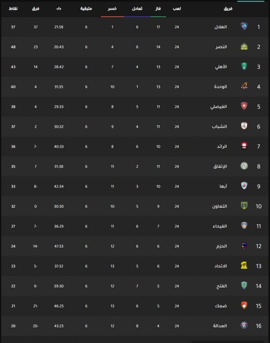Open the النصر team name link
This screenshot has height=343, width=270.
click(x=221, y=47)
